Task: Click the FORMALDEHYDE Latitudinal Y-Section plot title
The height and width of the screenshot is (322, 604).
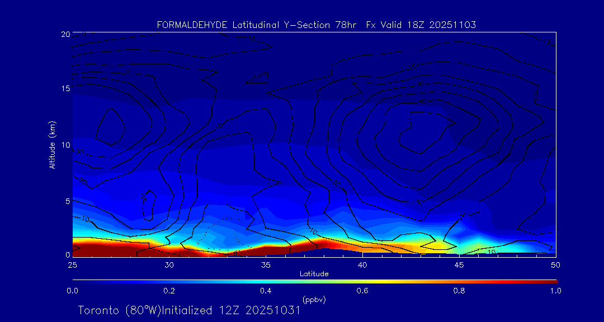Action: [x=316, y=25]
